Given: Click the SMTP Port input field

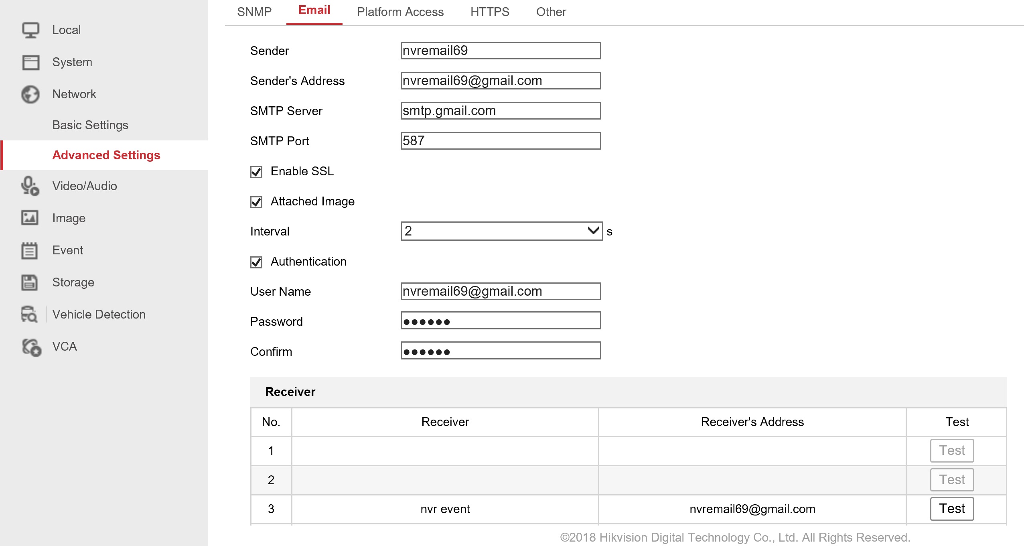Looking at the screenshot, I should pyautogui.click(x=501, y=141).
